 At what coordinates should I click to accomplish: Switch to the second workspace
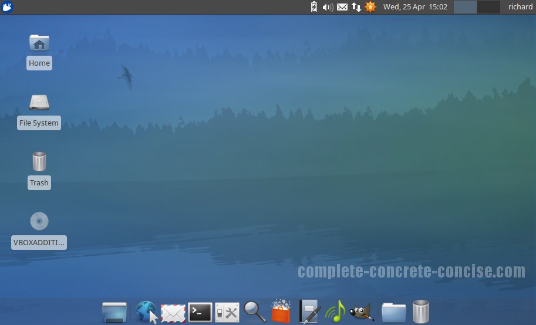click(x=488, y=7)
